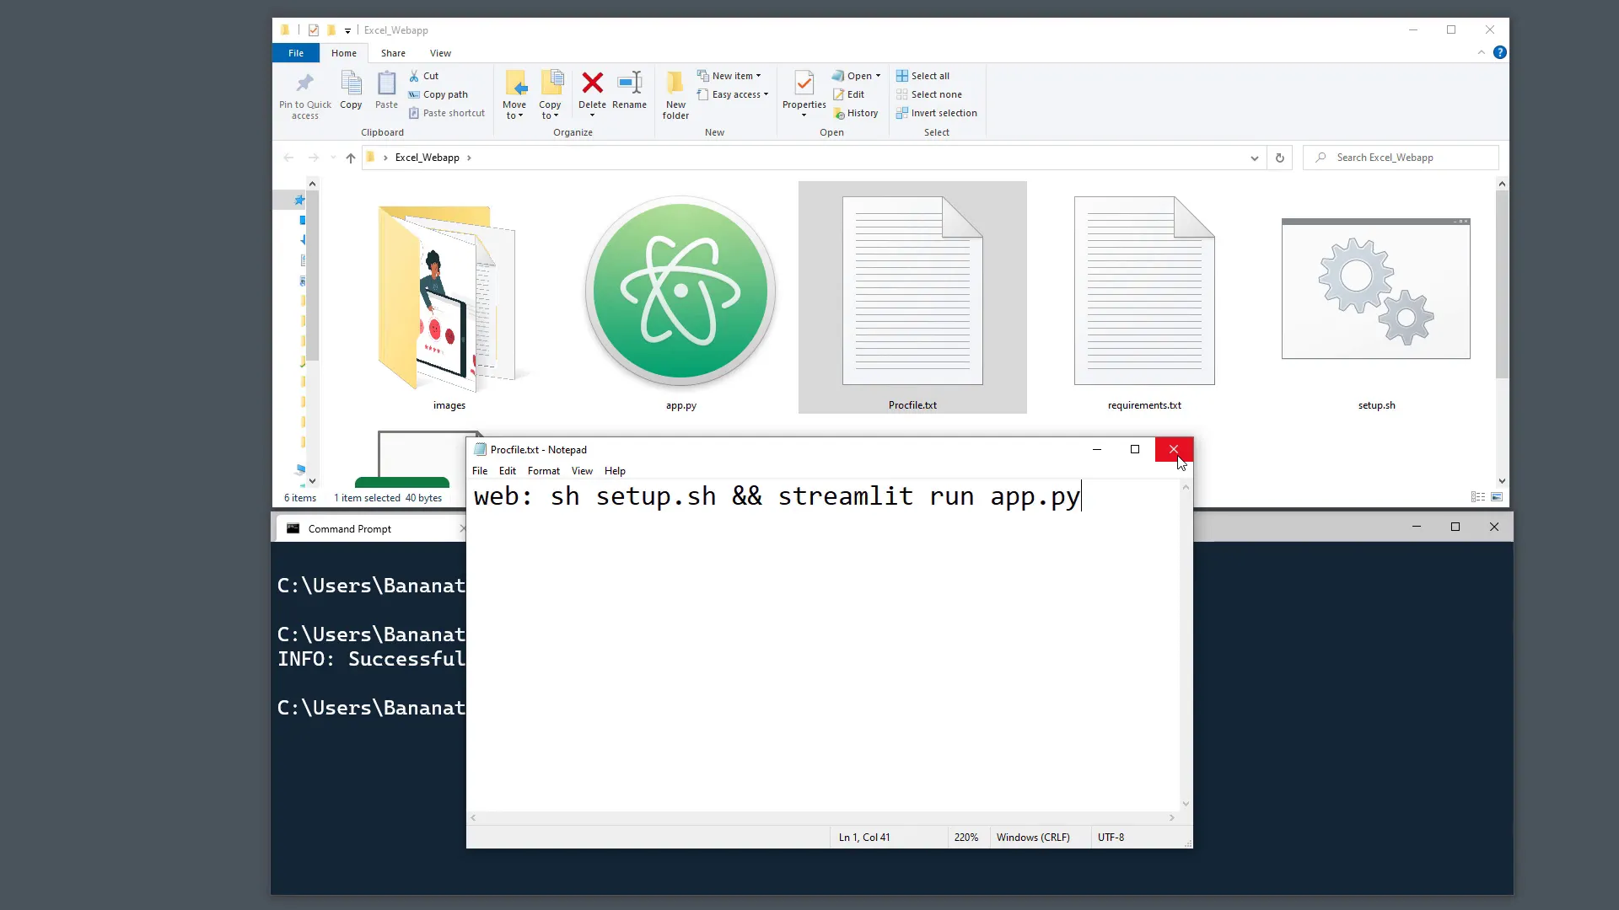Open the Customize Quick Access Toolbar dropdown

(x=347, y=30)
